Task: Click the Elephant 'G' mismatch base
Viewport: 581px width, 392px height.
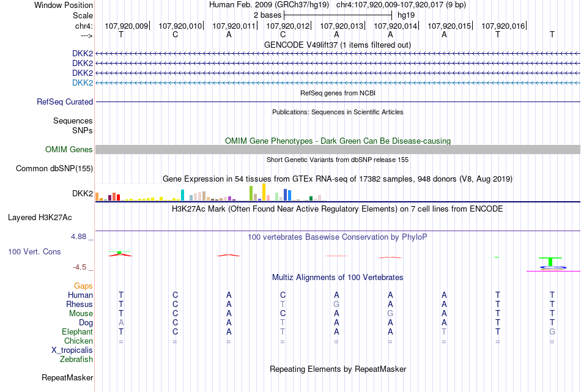Action: point(552,331)
